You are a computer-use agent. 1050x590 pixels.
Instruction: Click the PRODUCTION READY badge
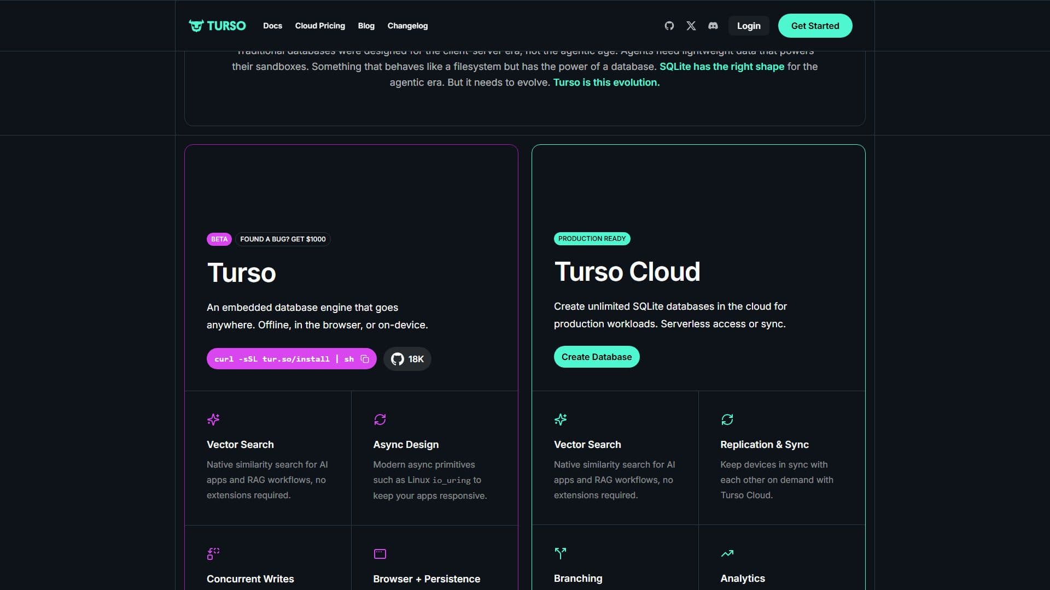tap(592, 239)
